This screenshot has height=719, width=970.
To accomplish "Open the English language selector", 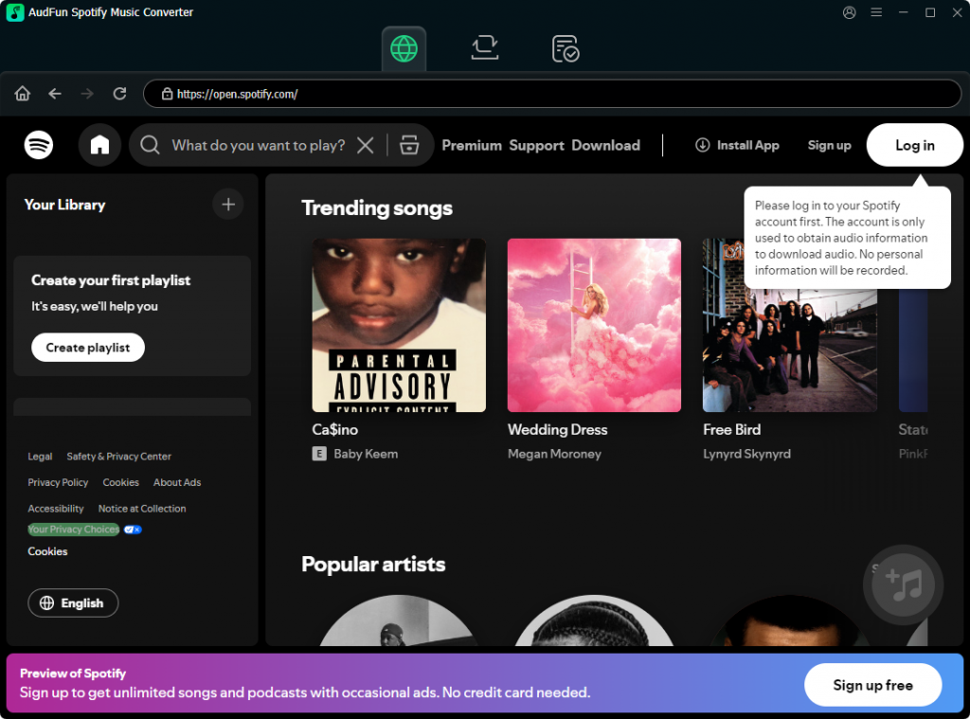I will click(x=73, y=602).
